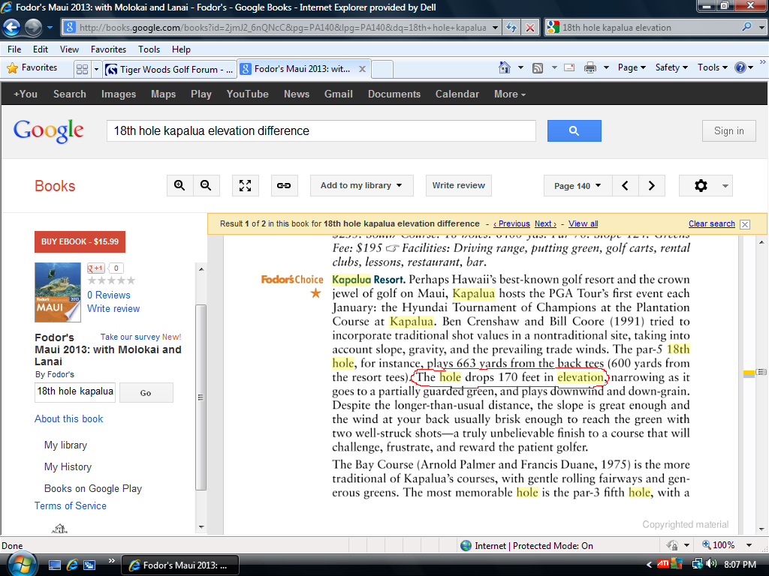Open Favorites star in the toolbar
The image size is (769, 576).
click(32, 67)
